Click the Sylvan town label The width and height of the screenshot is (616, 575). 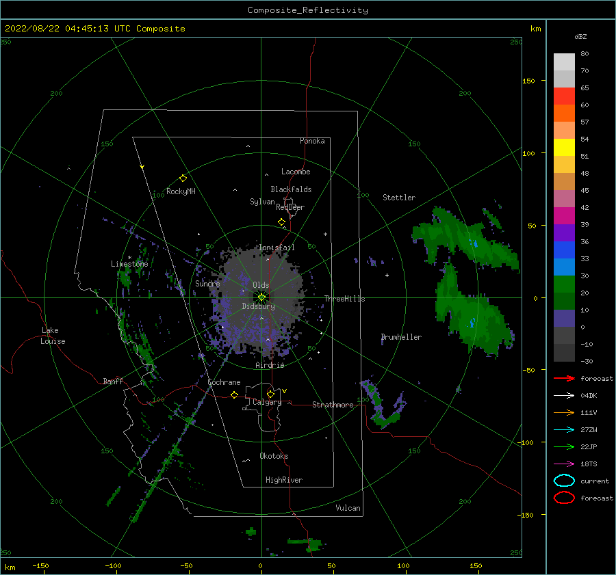262,202
